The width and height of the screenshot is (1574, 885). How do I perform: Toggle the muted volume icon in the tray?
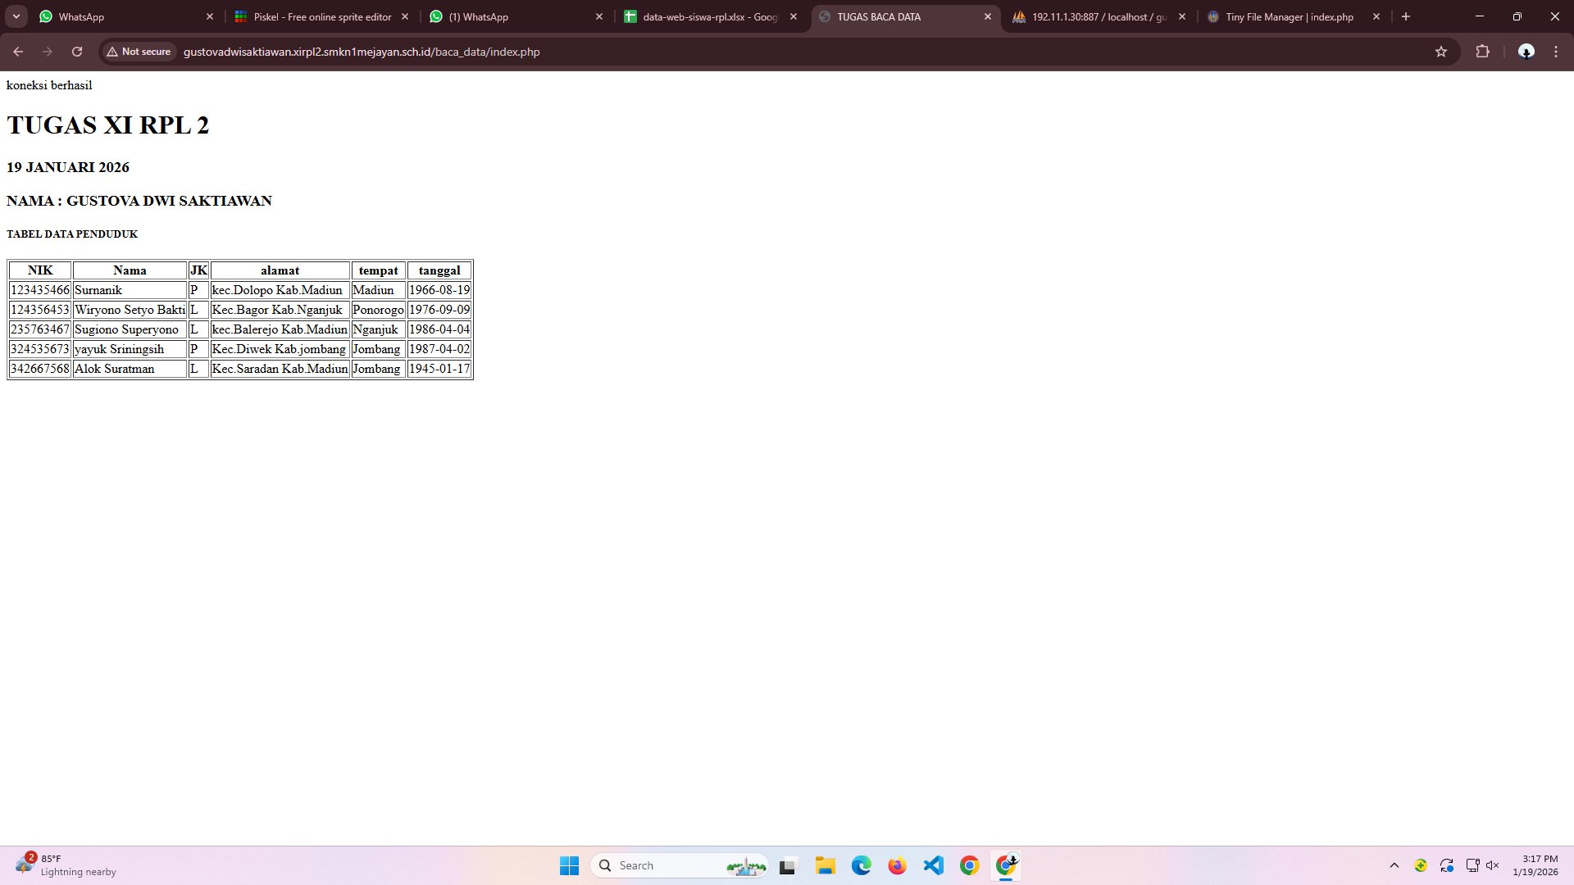[1493, 865]
